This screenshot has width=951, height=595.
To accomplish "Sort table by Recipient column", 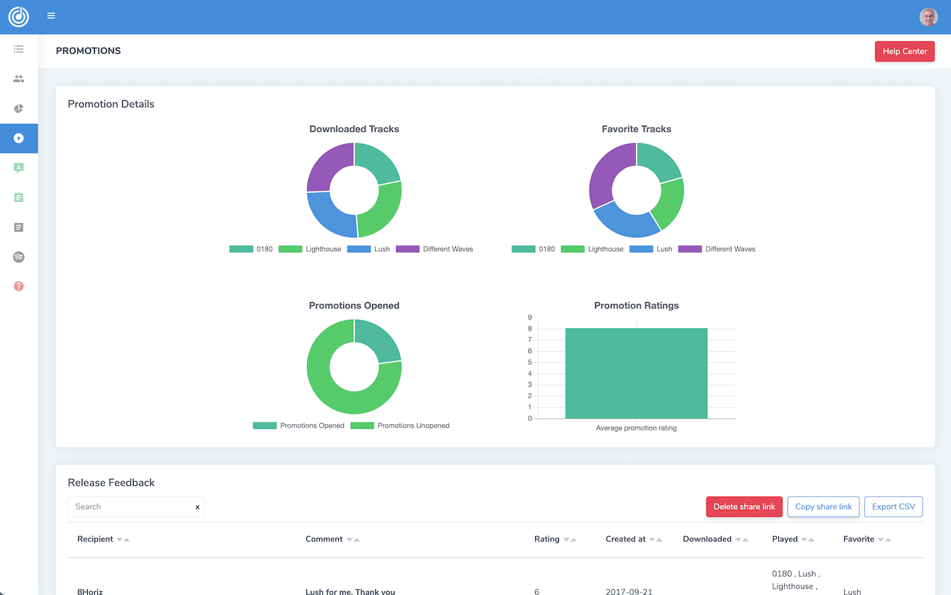I will tap(103, 539).
